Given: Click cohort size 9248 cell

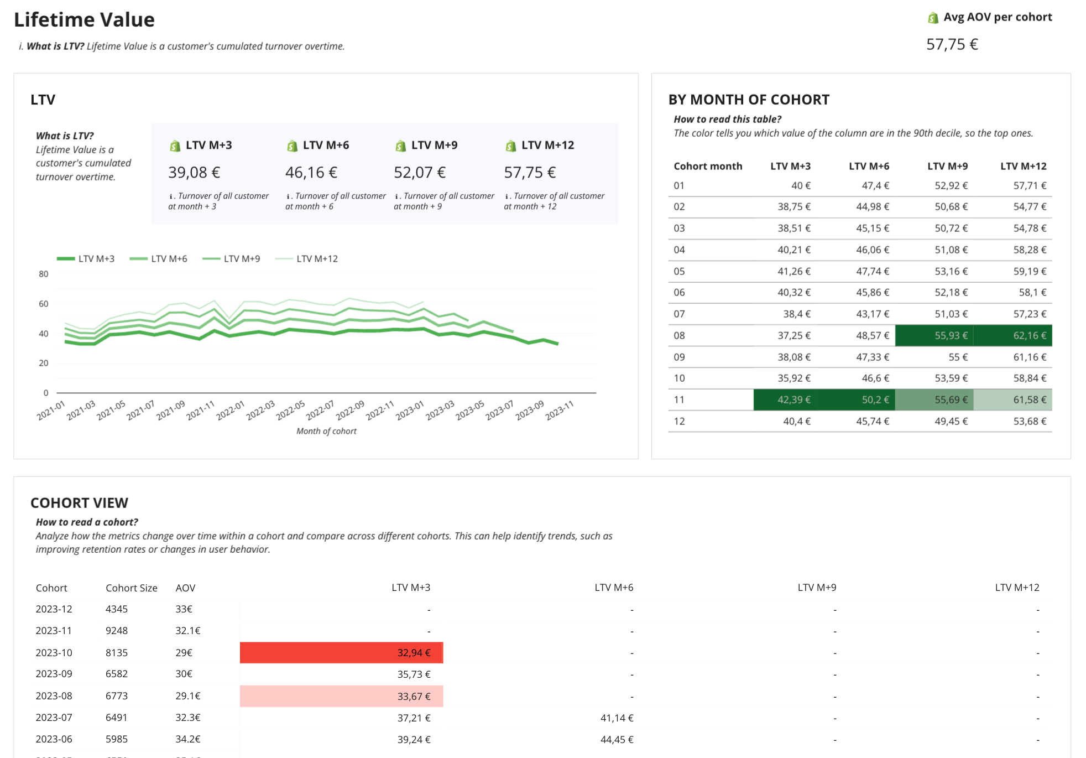Looking at the screenshot, I should 117,631.
